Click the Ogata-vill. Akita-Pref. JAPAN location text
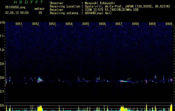 (x=127, y=6)
